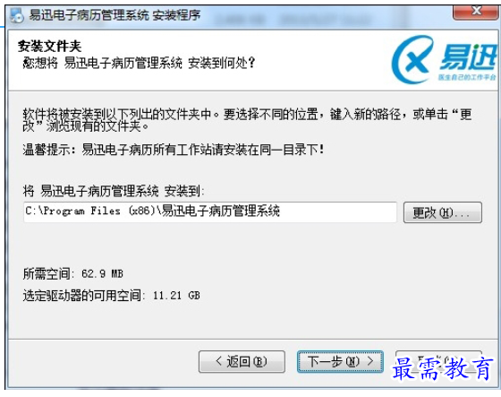Image resolution: width=501 pixels, height=397 pixels.
Task: Click the 温馨提示 reminder line
Action: click(174, 150)
